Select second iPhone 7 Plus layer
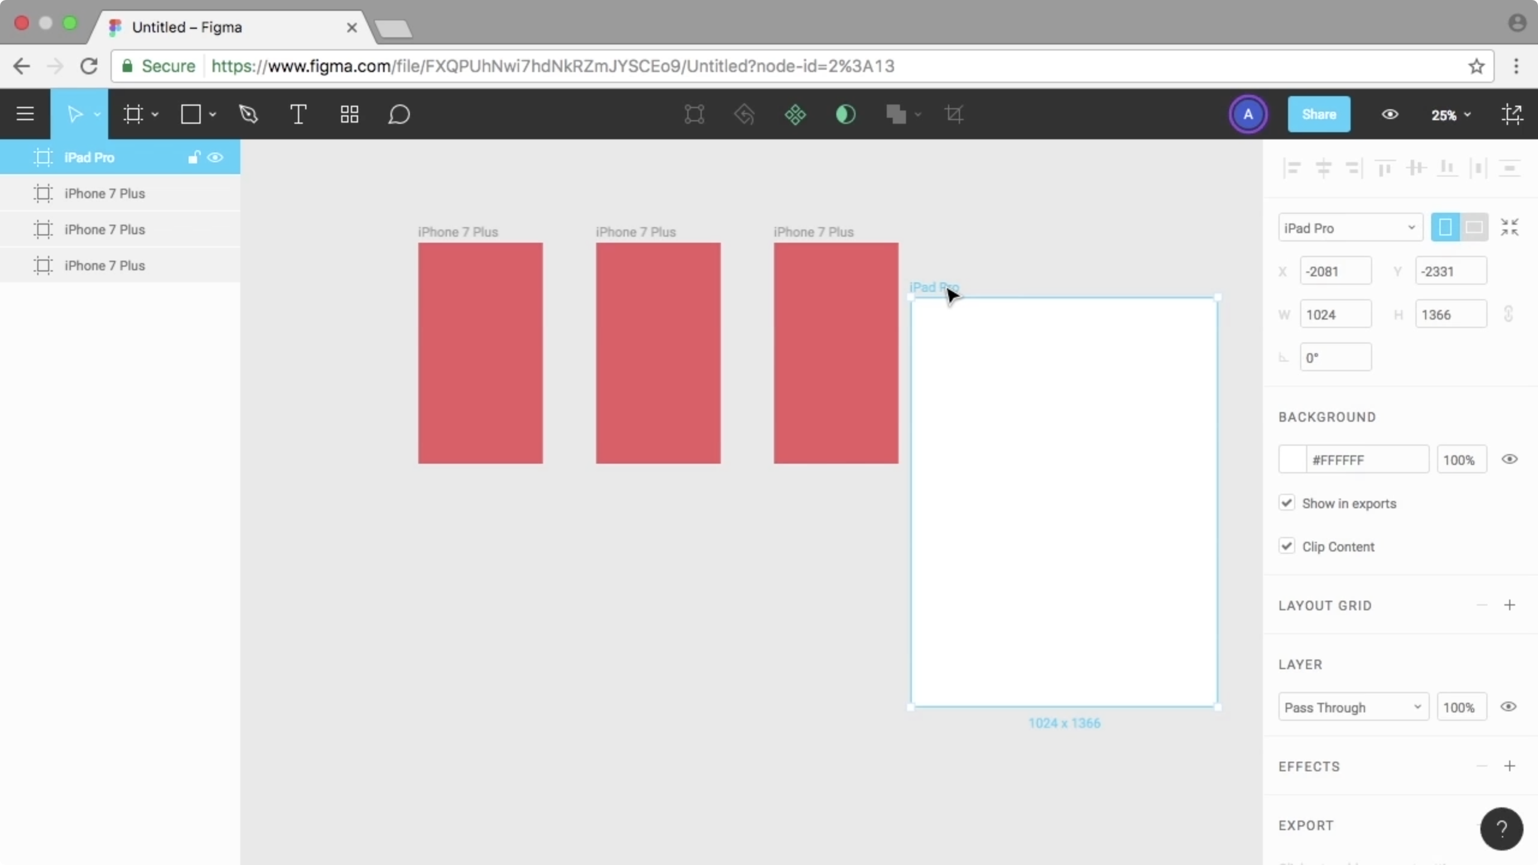Screen dimensions: 1538x865 click(x=120, y=229)
